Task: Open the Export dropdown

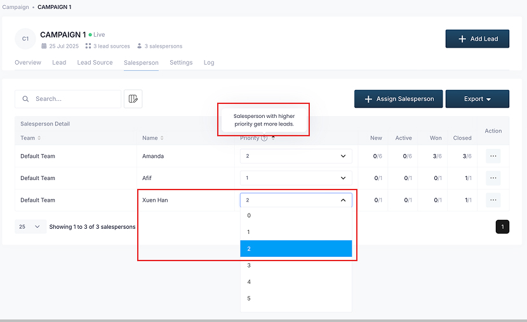Action: pos(477,99)
